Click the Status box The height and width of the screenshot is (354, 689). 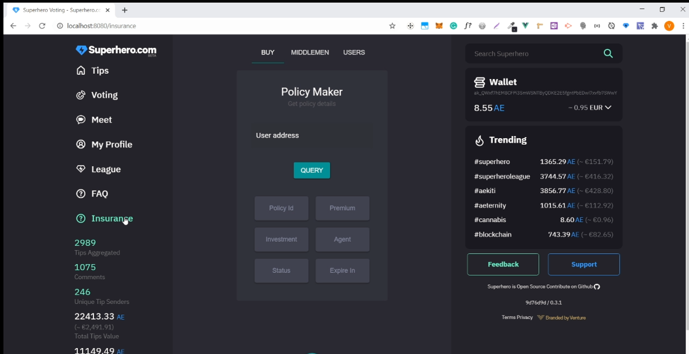pos(281,271)
